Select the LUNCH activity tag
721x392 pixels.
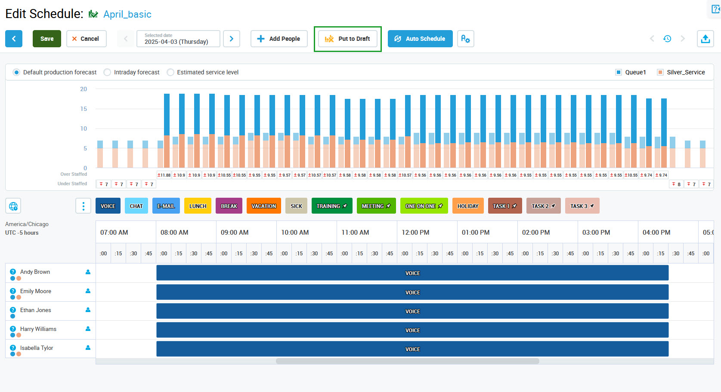[x=198, y=206]
